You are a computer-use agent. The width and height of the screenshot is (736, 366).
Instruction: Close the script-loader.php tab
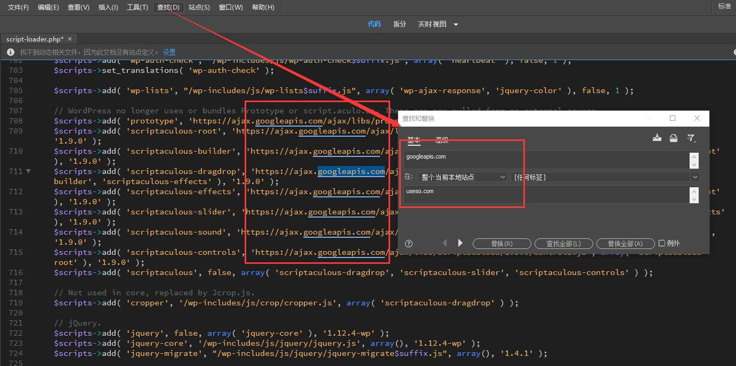[70, 39]
